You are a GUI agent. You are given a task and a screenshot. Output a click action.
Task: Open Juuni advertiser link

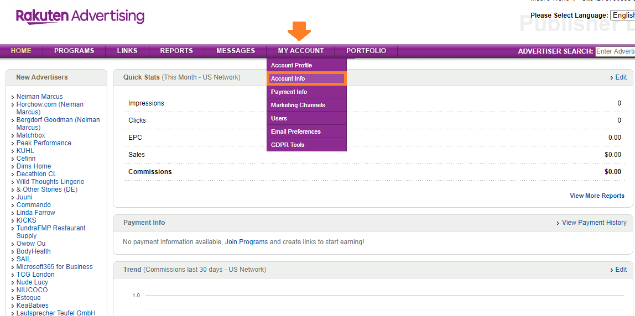pyautogui.click(x=24, y=197)
